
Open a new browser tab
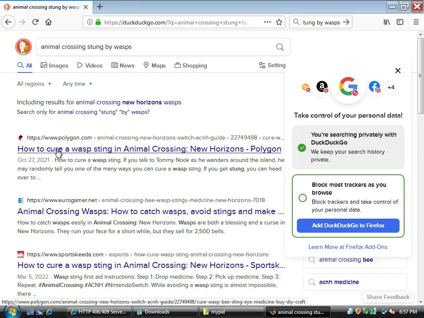[100, 7]
